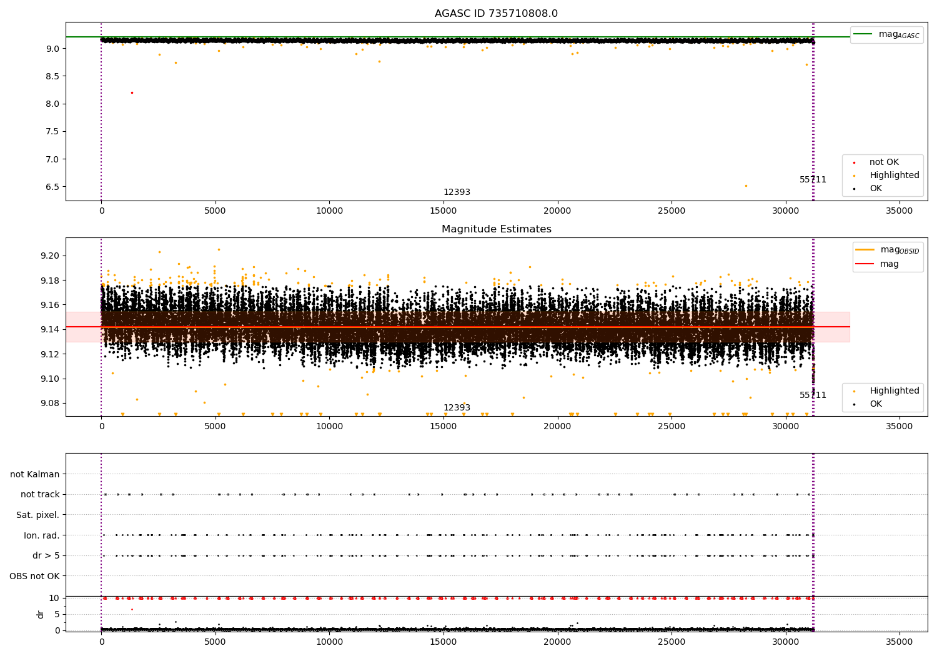Screen dimensions: 937x656
Task: Click the 'not Kalman' axis label
Action: click(35, 474)
